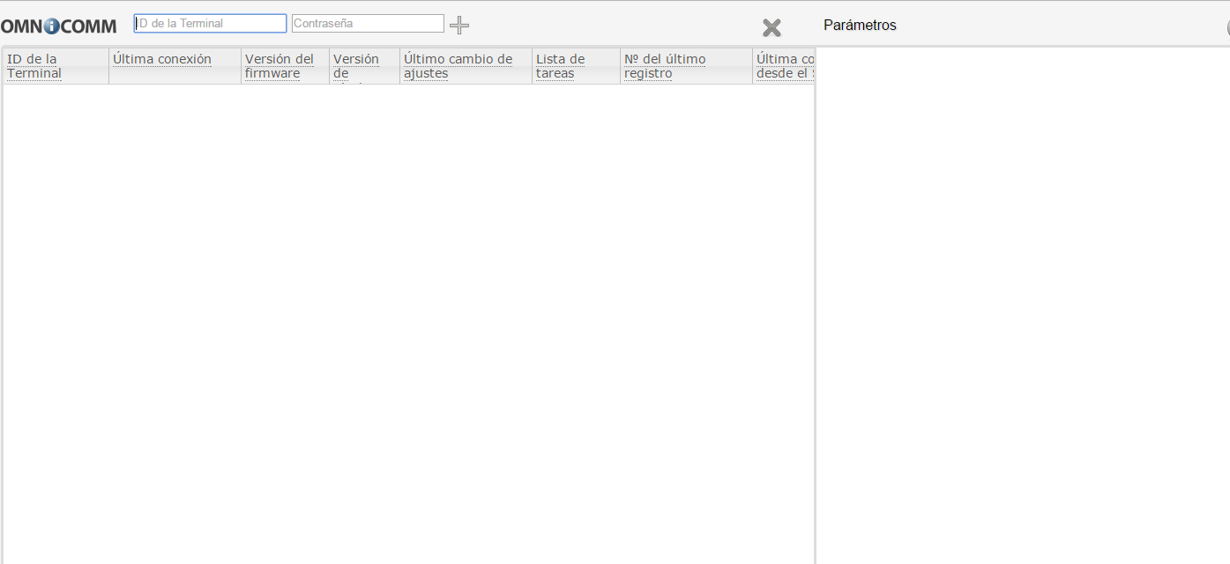Click the Versión del firmware column header
Image resolution: width=1230 pixels, height=564 pixels.
tap(280, 66)
